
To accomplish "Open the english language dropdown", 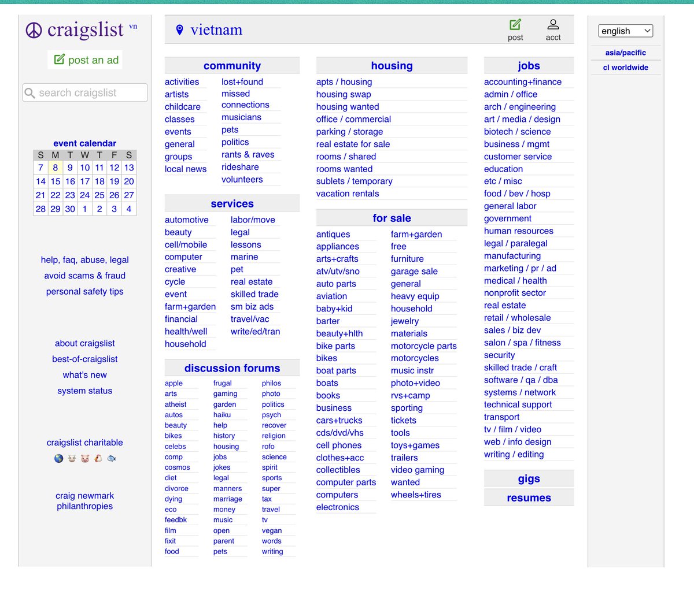I will coord(626,31).
